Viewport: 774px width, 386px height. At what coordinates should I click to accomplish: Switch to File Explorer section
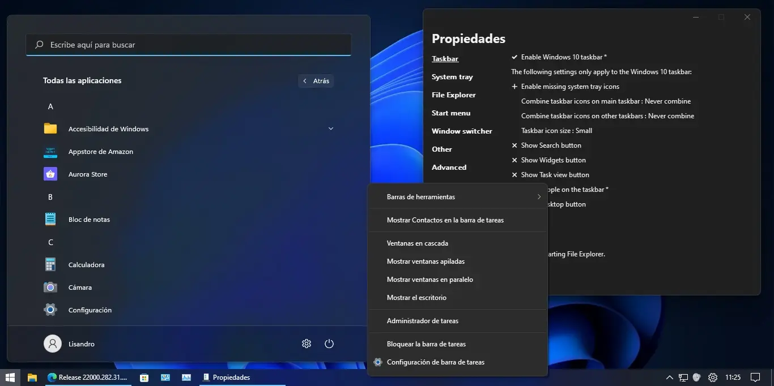click(454, 95)
